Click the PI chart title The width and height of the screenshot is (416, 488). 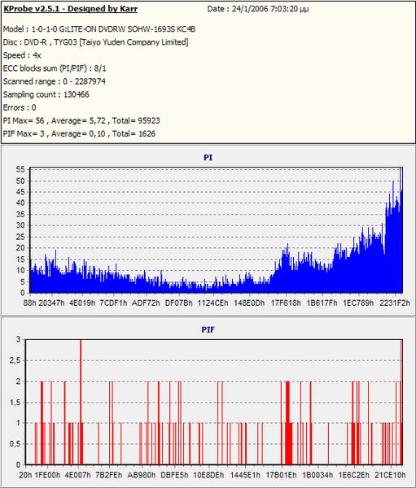[x=208, y=158]
